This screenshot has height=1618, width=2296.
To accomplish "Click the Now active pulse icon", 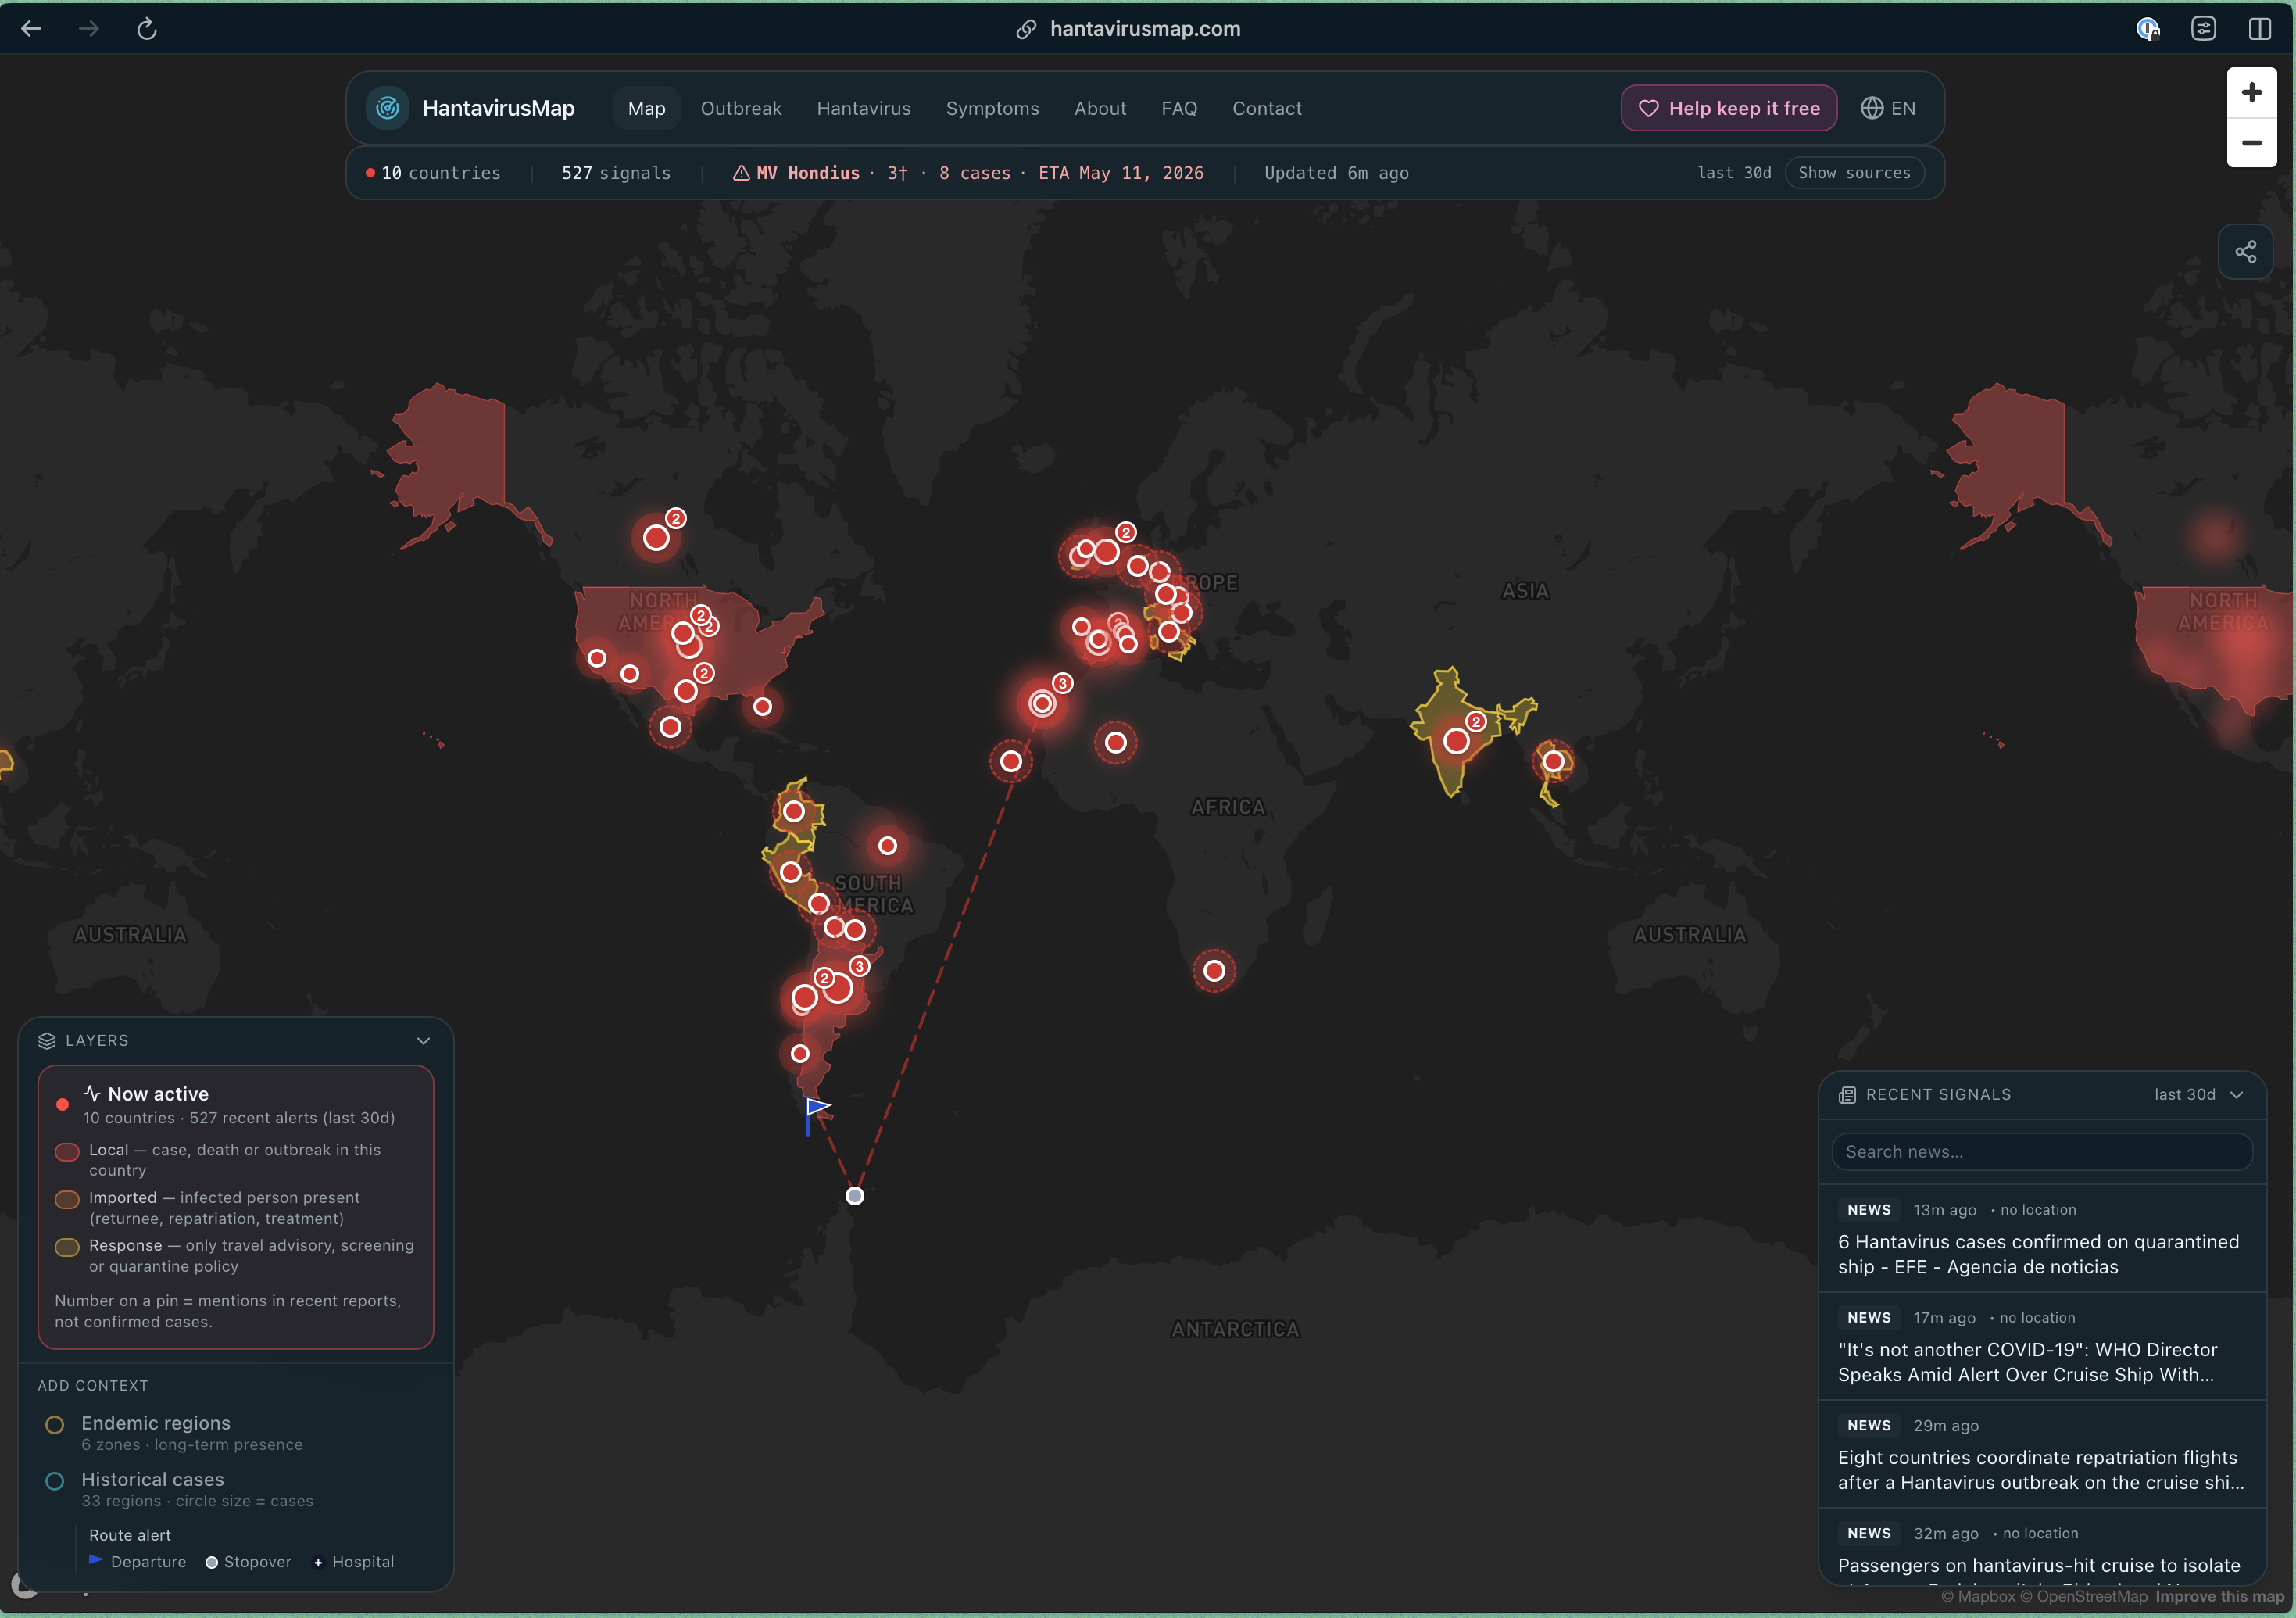I will click(x=92, y=1093).
